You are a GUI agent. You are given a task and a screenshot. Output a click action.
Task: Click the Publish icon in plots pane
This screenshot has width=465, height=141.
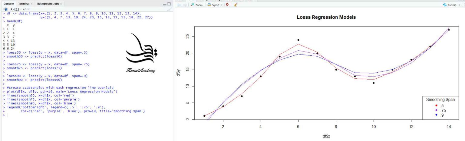tap(445, 5)
